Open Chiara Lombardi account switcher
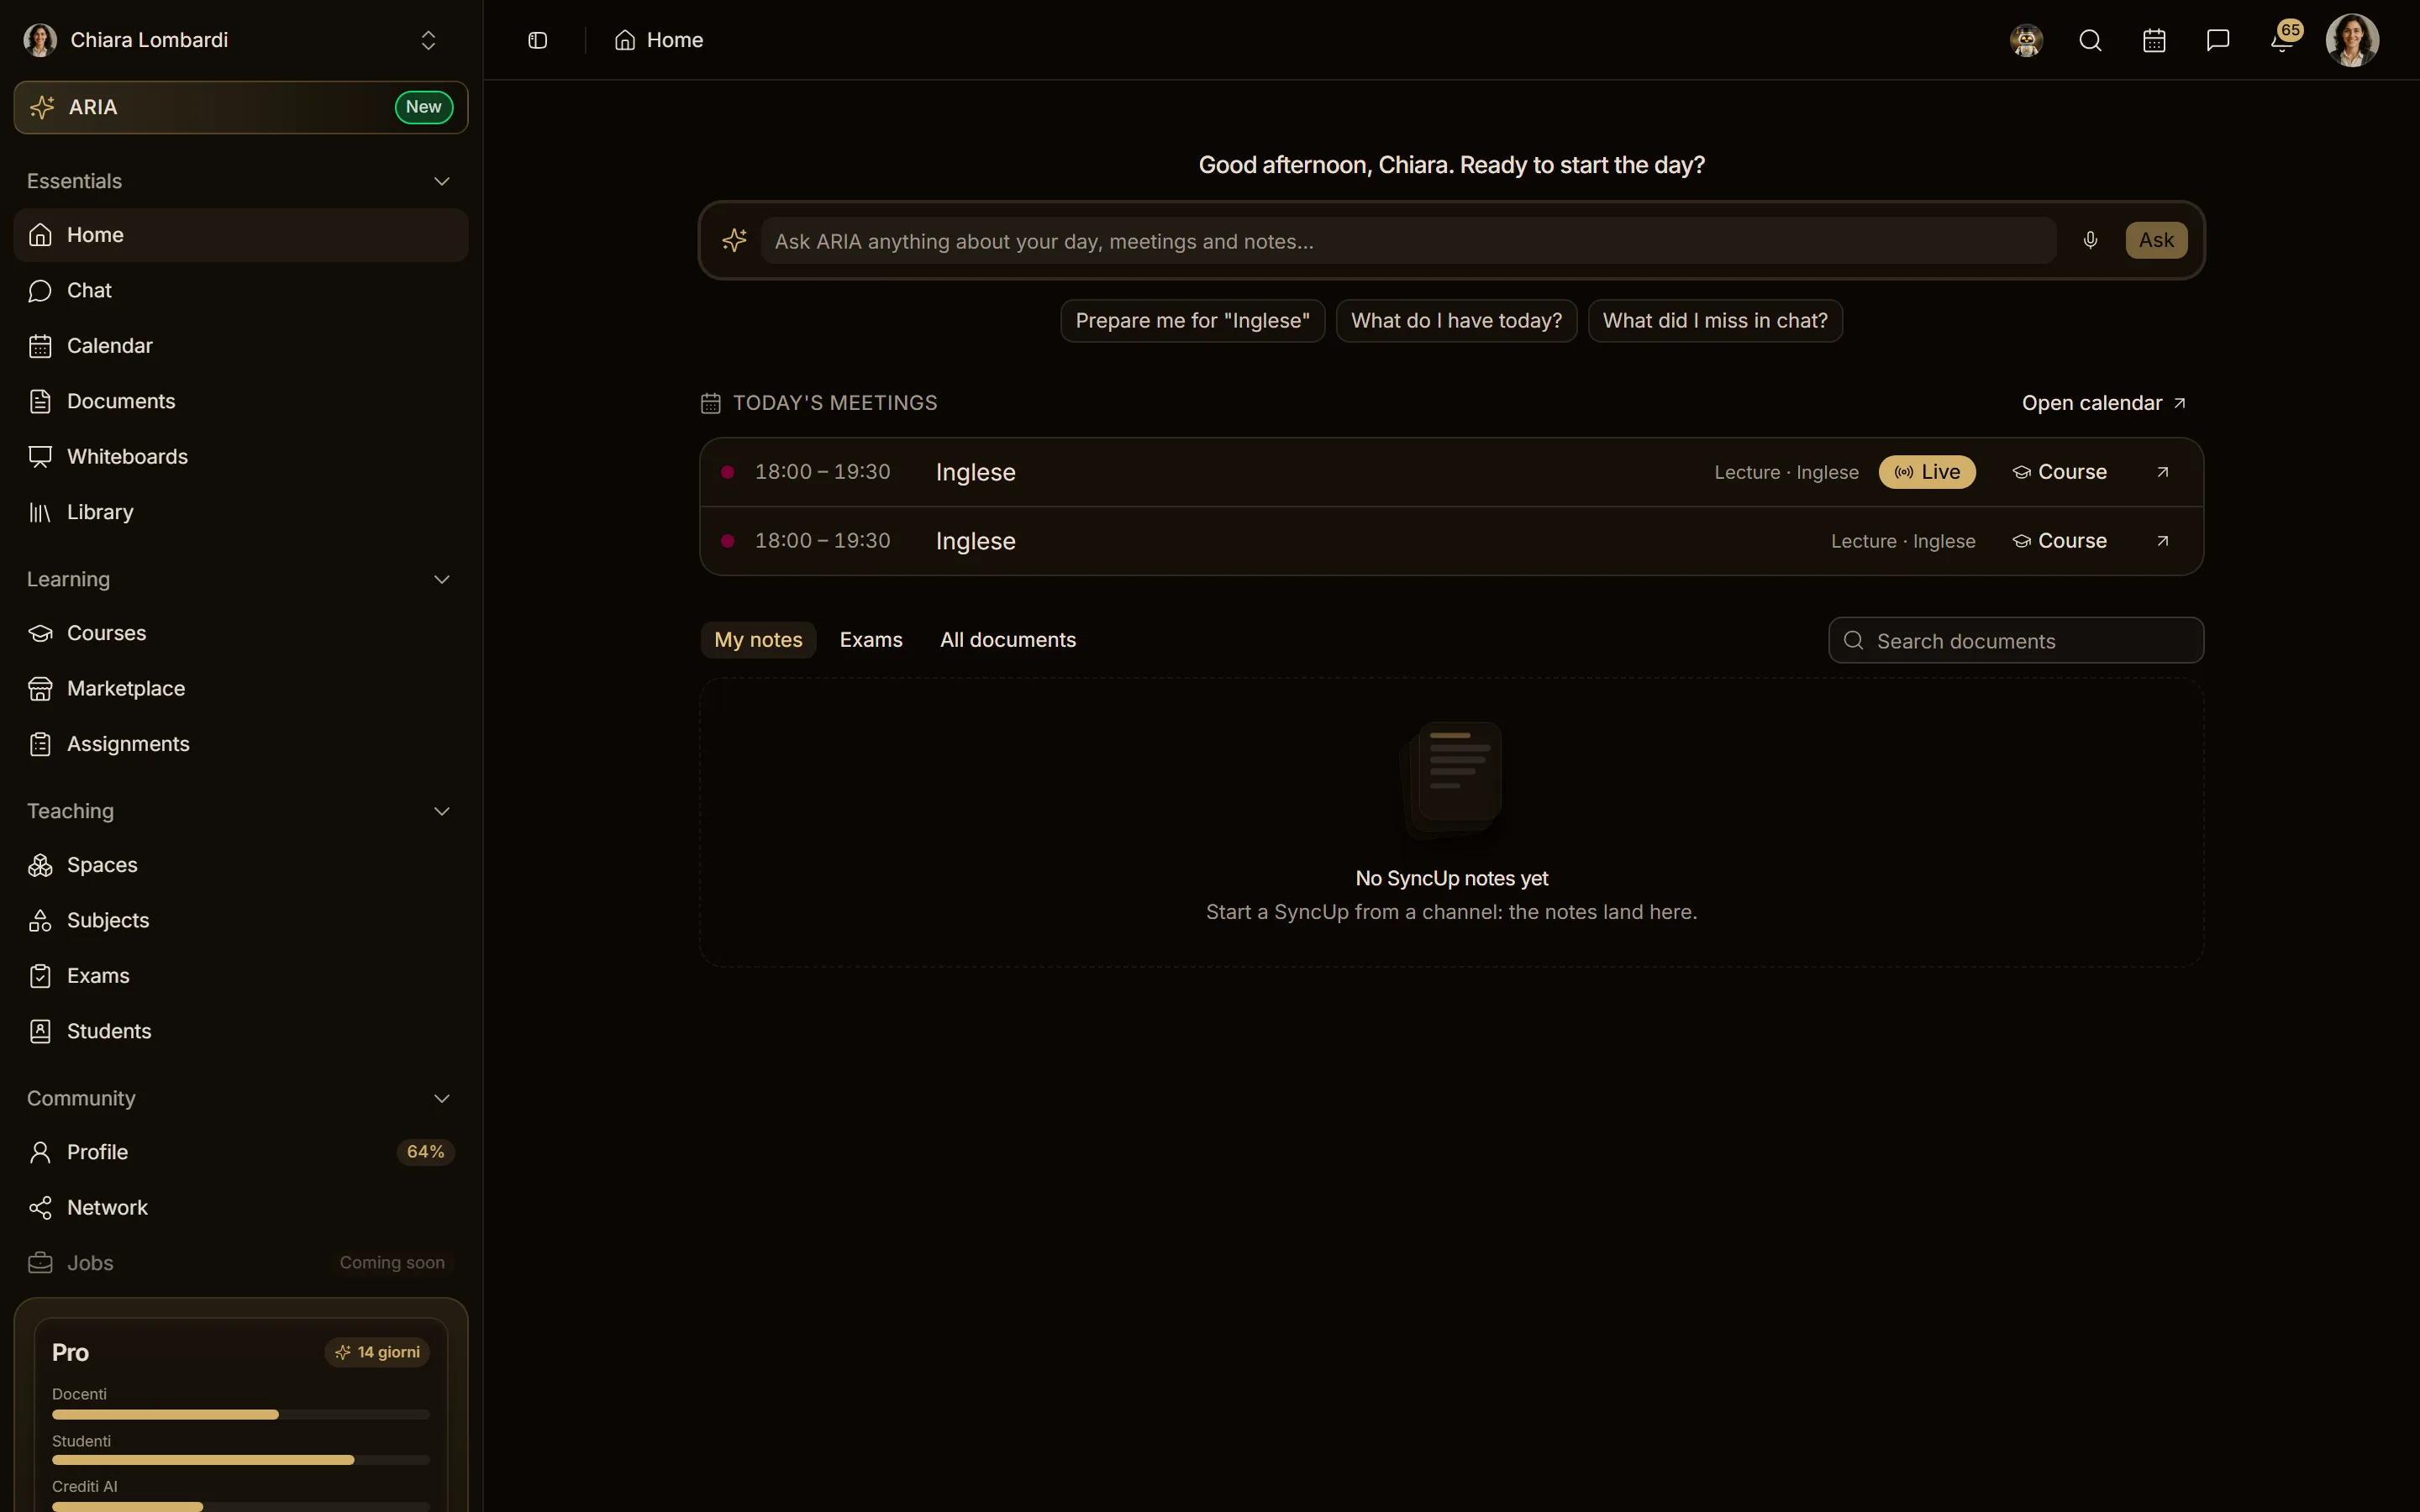The width and height of the screenshot is (2420, 1512). (x=232, y=40)
